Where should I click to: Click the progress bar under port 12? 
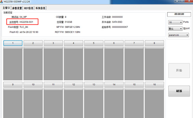(x=73, y=89)
